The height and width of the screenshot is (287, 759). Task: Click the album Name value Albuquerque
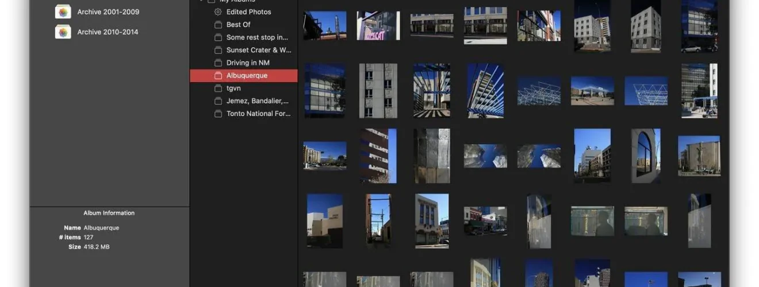coord(101,228)
